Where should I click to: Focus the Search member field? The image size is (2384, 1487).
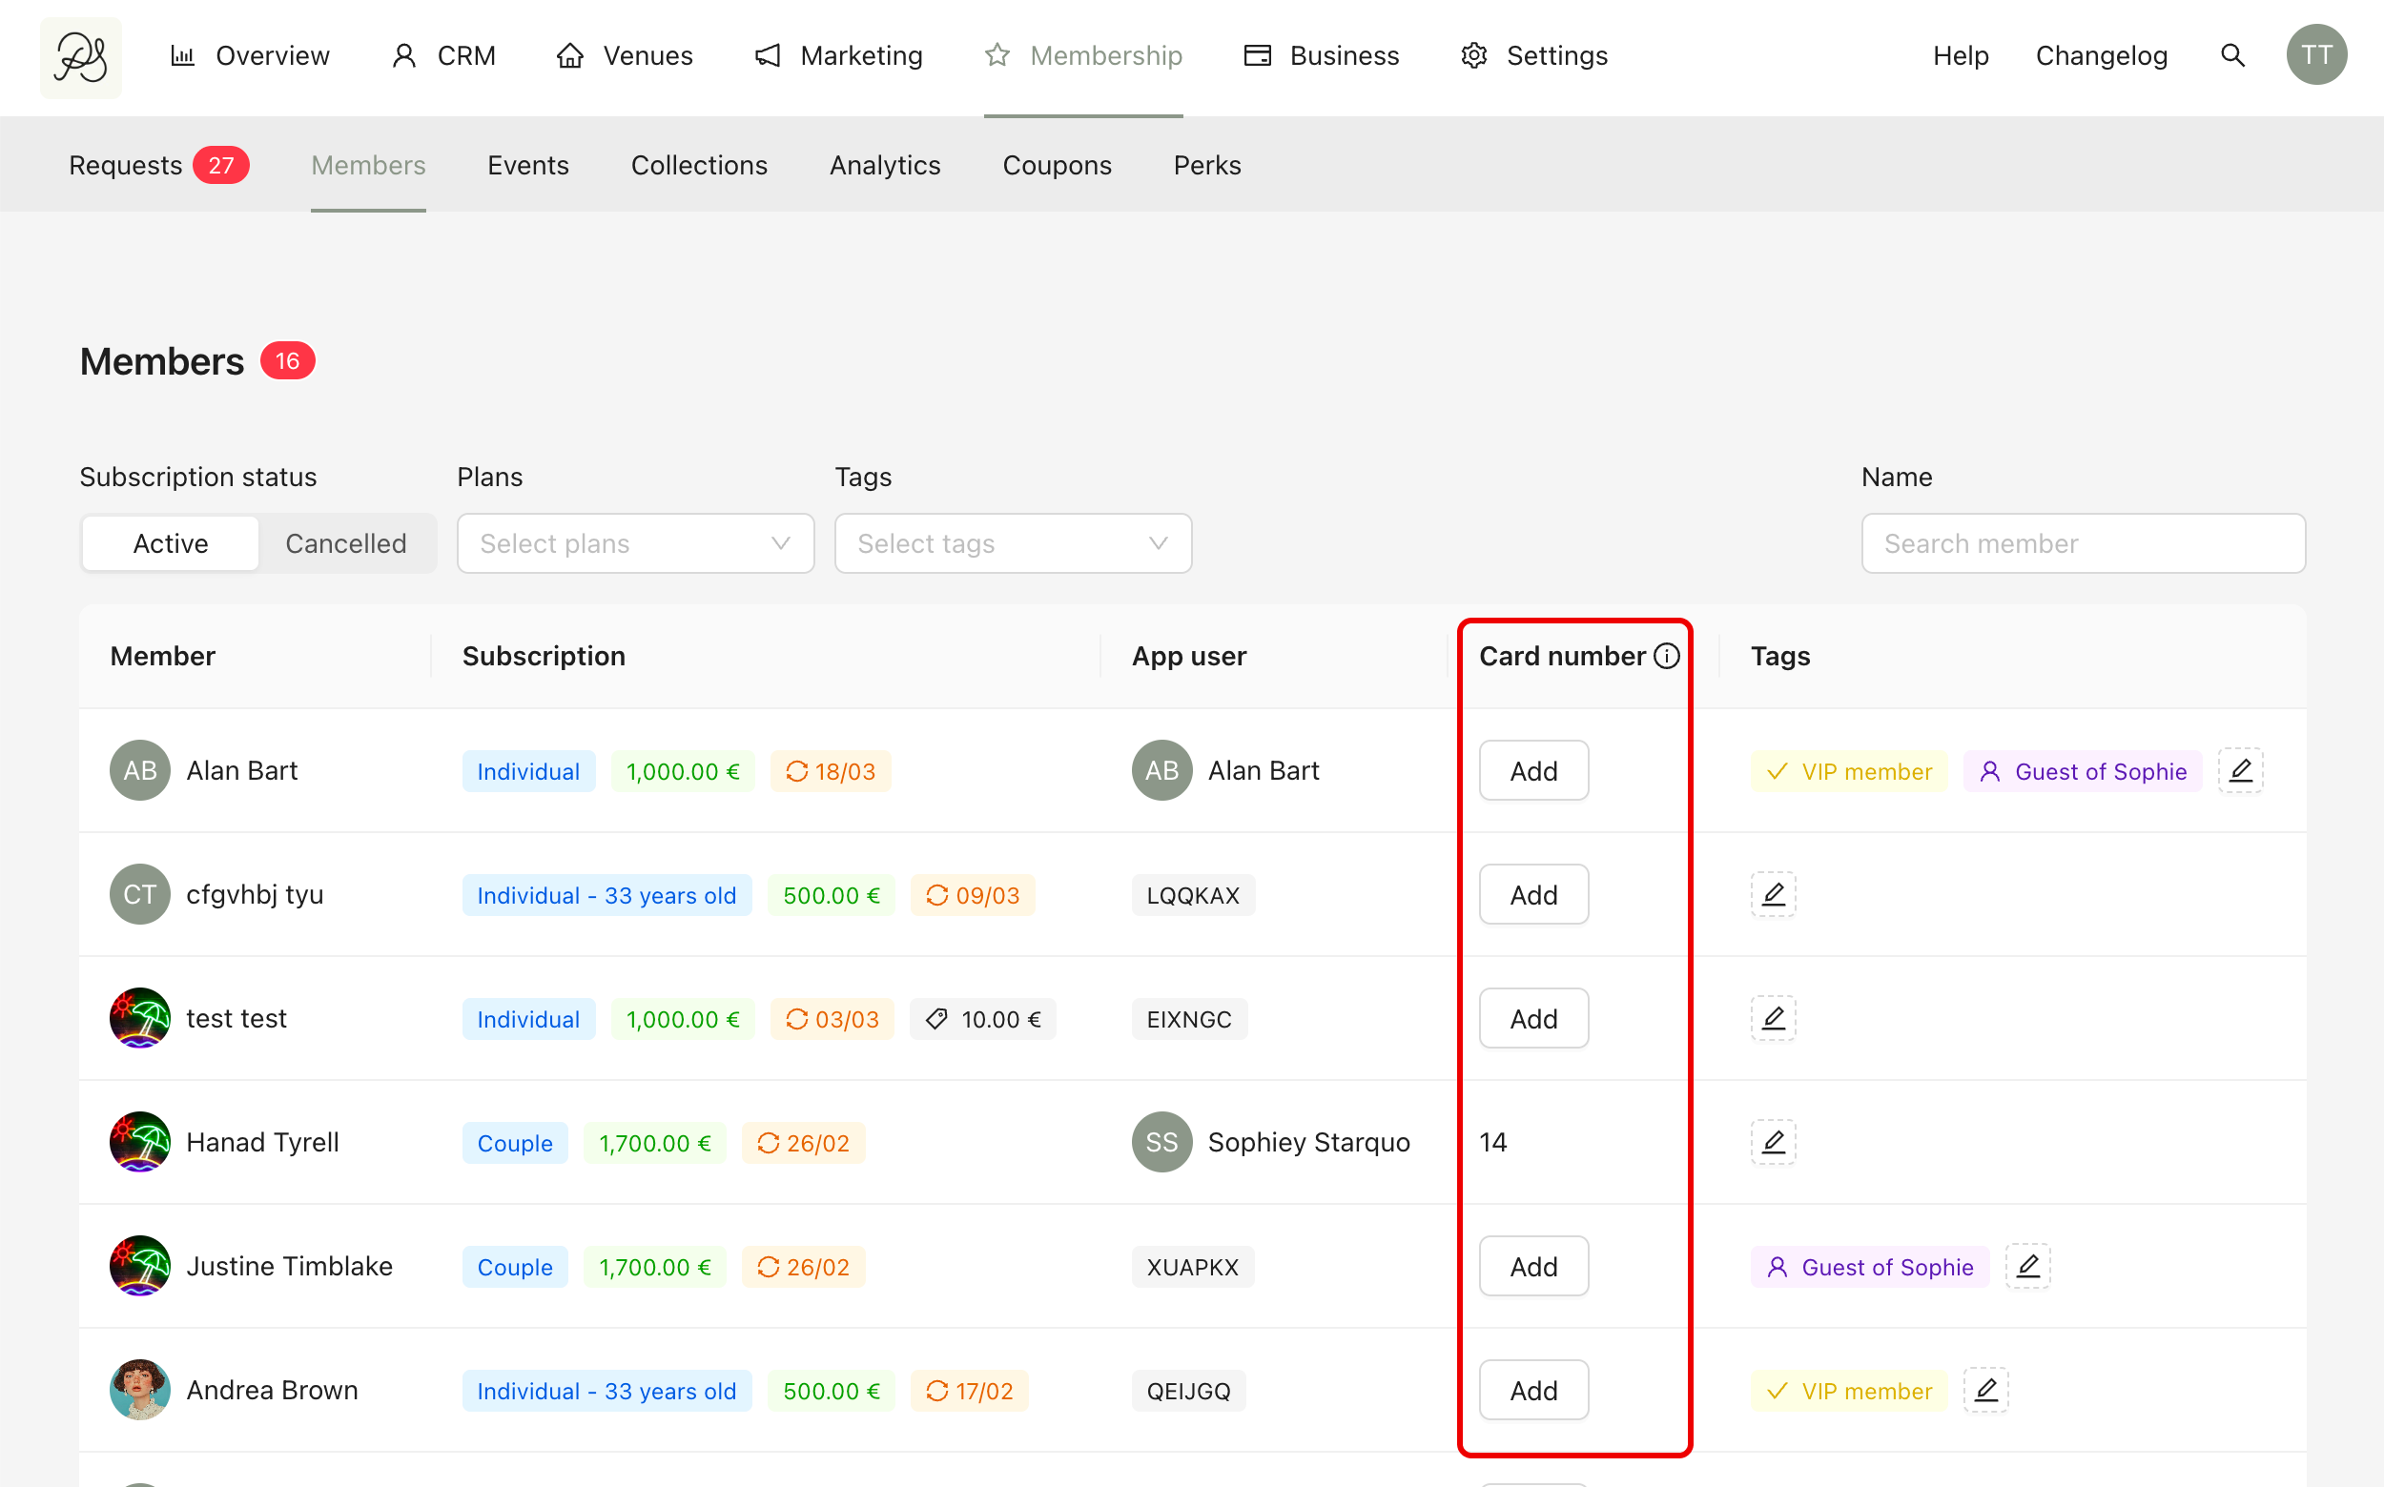tap(2083, 544)
